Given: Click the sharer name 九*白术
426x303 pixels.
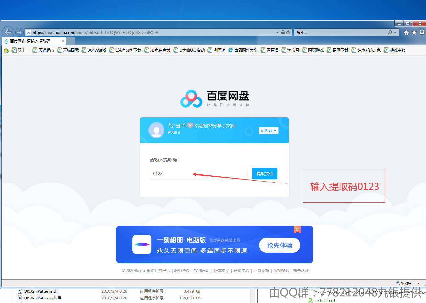Looking at the screenshot, I should click(176, 125).
